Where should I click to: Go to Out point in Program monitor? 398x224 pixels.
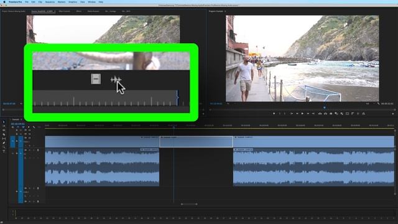coord(313,113)
